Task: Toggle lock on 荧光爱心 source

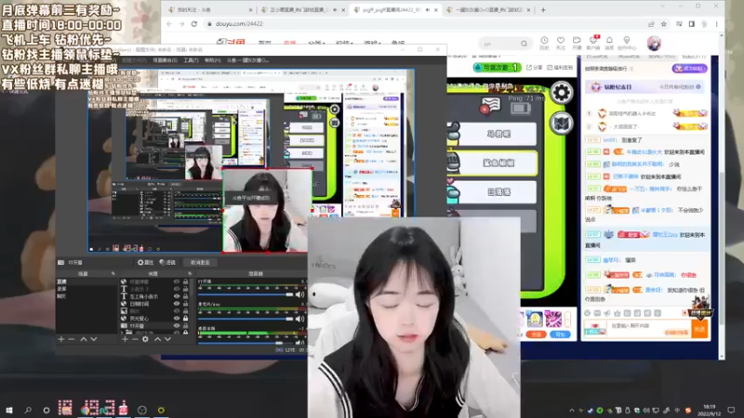Action: tap(185, 319)
